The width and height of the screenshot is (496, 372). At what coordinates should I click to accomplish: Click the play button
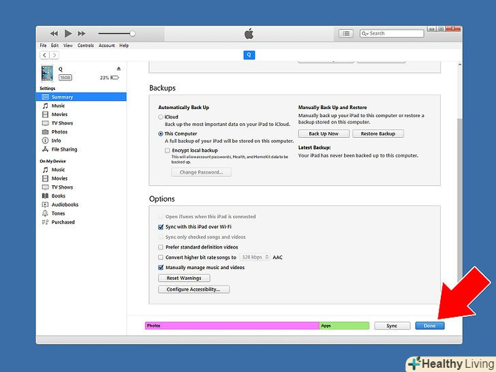point(67,33)
